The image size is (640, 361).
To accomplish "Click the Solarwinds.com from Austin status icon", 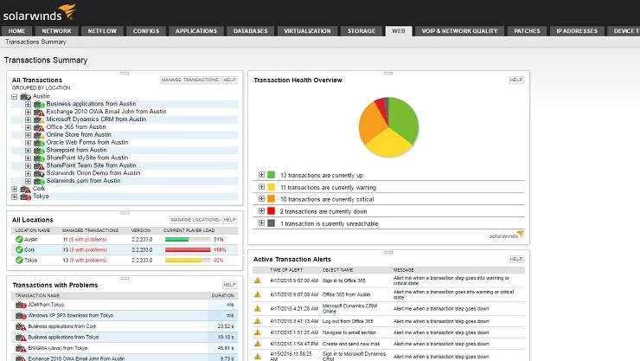I will [x=39, y=181].
